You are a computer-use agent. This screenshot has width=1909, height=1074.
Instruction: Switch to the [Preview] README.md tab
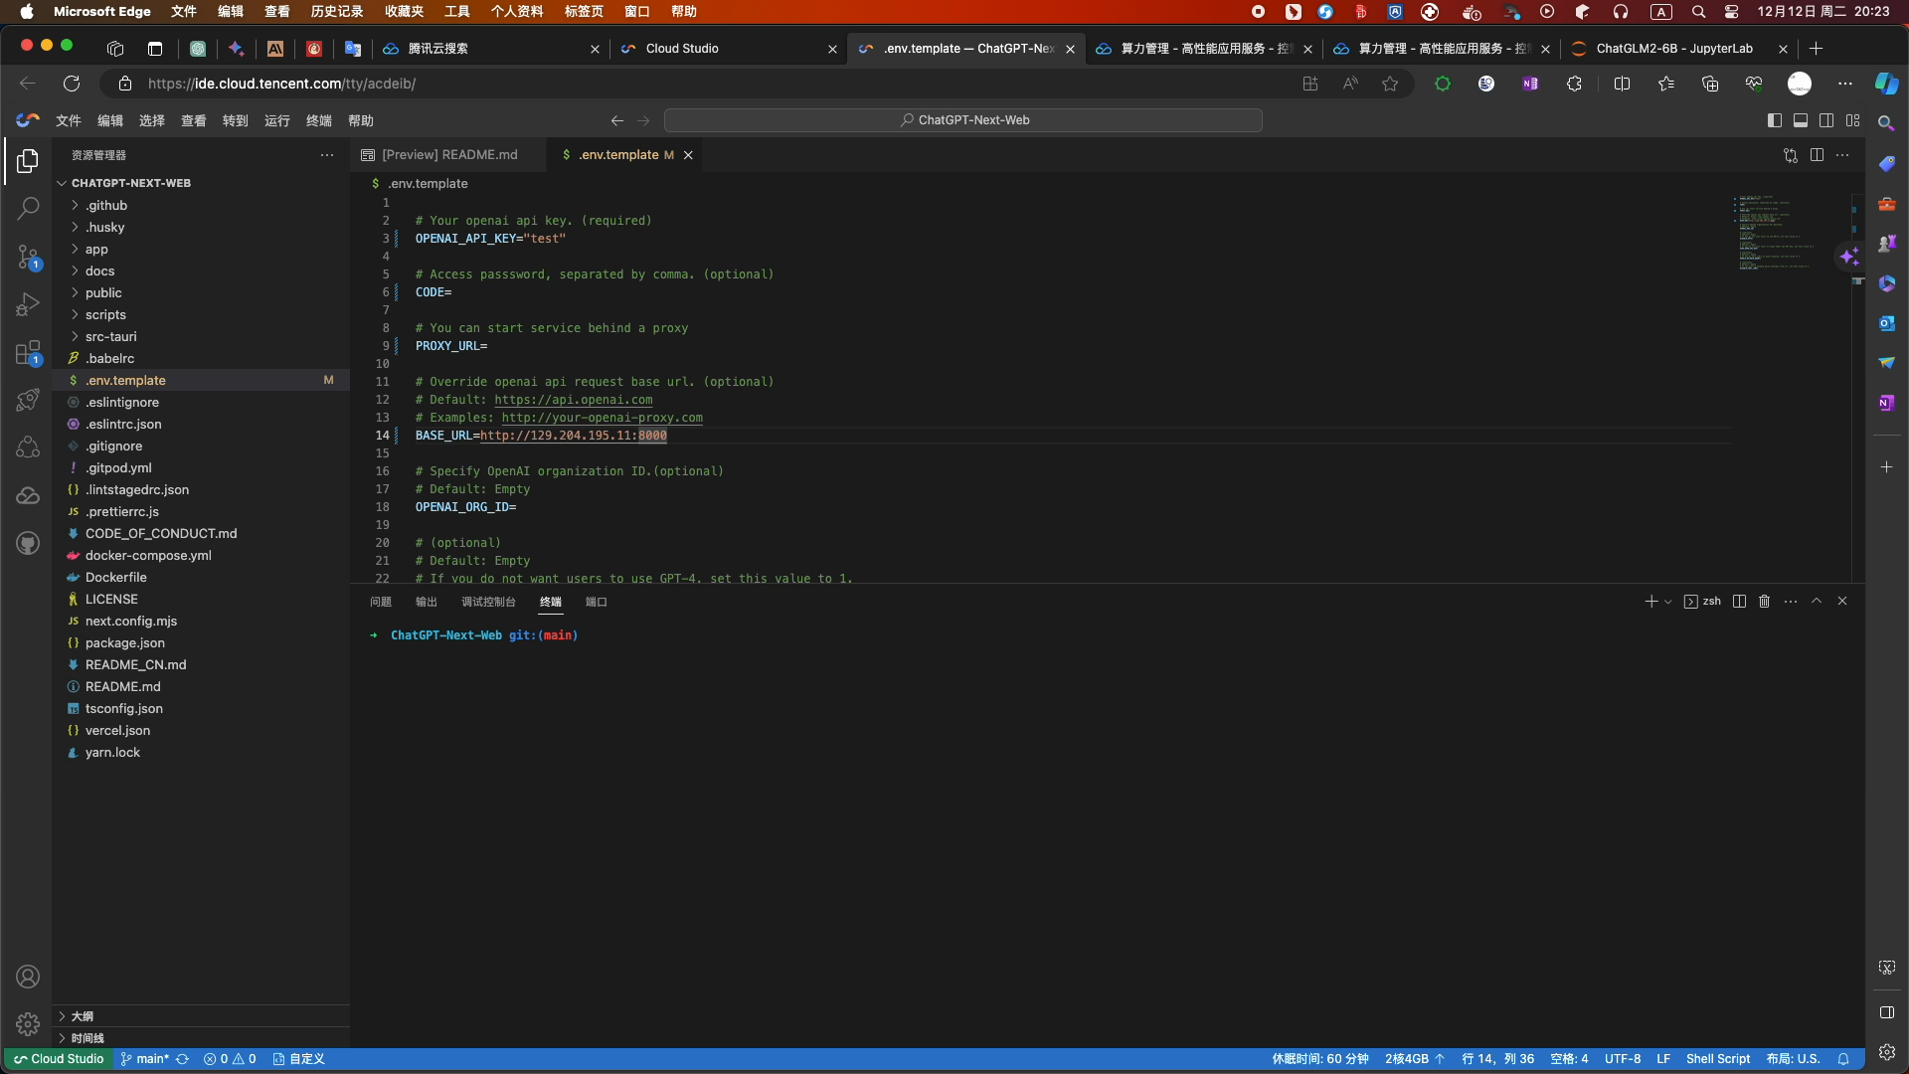(448, 155)
